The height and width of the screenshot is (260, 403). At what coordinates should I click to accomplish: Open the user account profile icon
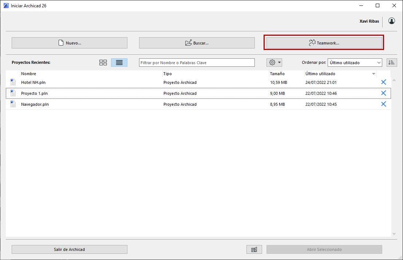coord(391,21)
